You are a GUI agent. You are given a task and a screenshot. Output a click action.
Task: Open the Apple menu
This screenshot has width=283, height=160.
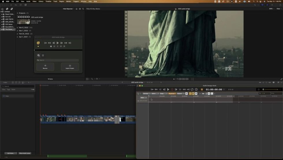3,1
